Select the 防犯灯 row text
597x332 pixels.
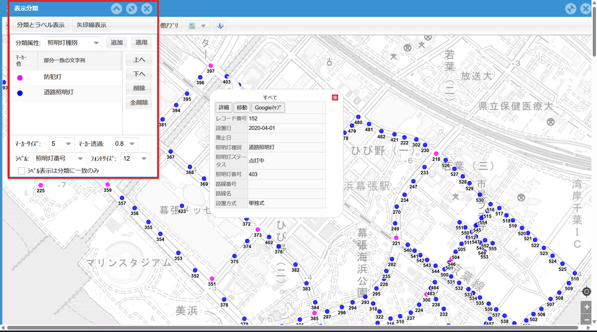[52, 77]
